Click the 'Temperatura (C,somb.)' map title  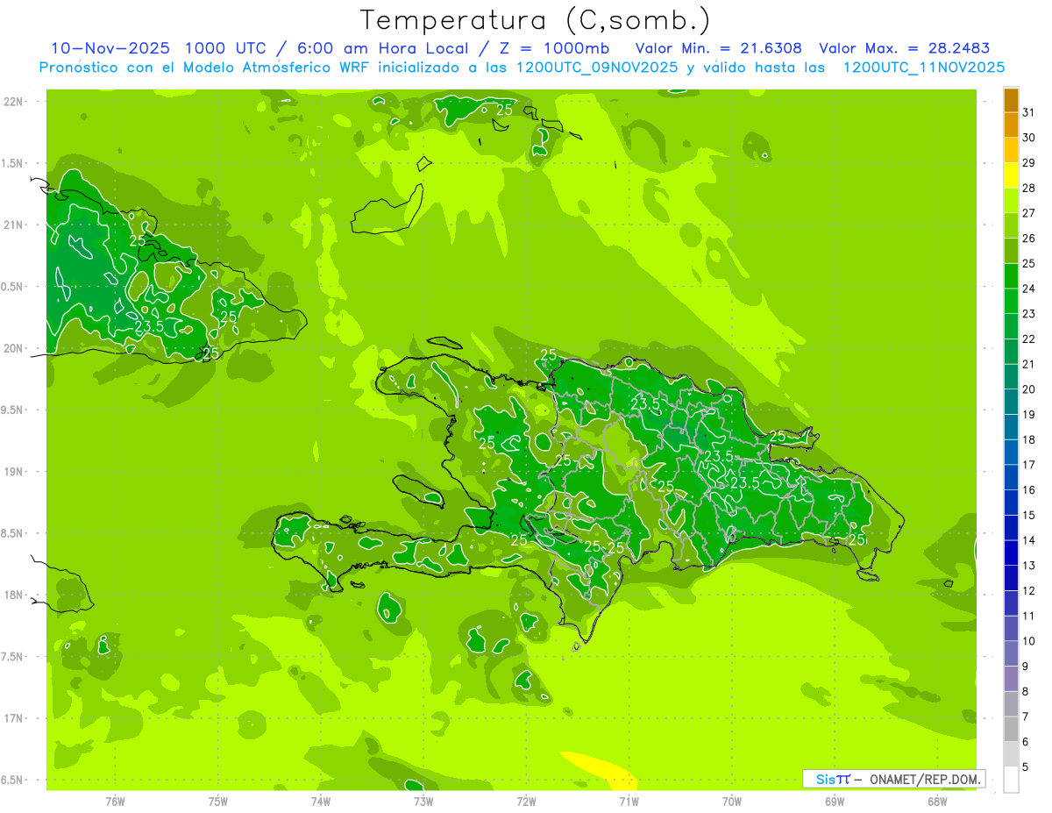pos(536,20)
